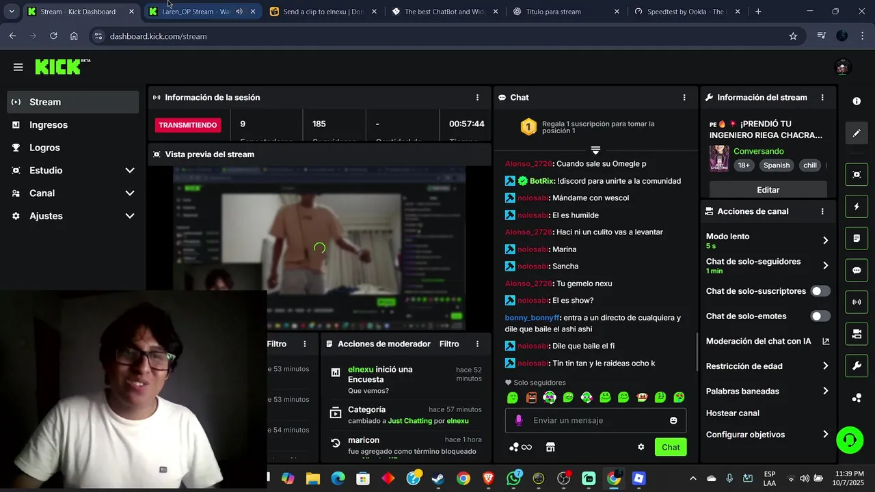Click the green Chat send button

click(671, 447)
